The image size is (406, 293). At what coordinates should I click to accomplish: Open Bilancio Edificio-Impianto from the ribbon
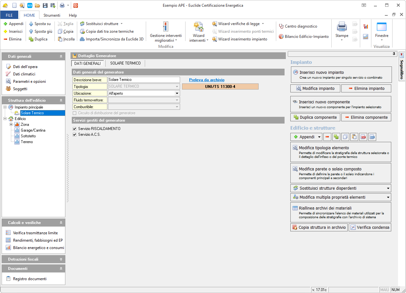pos(303,37)
